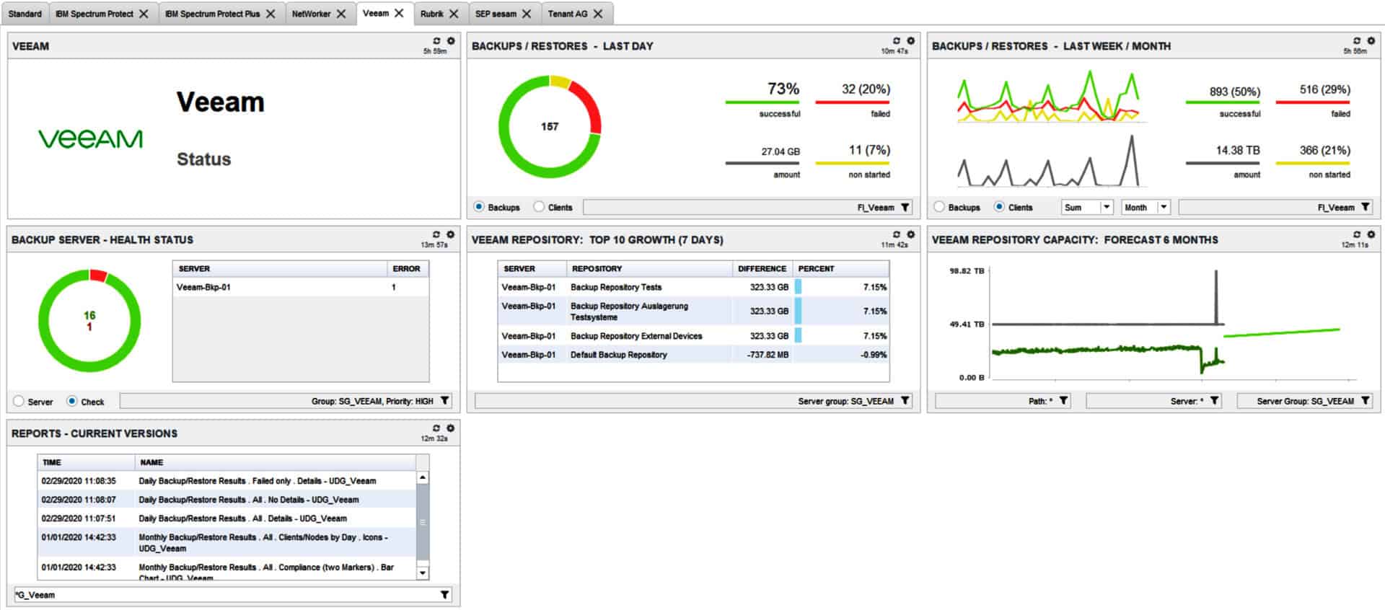Click the Path filter funnel icon
This screenshot has height=610, width=1385.
click(x=1063, y=401)
